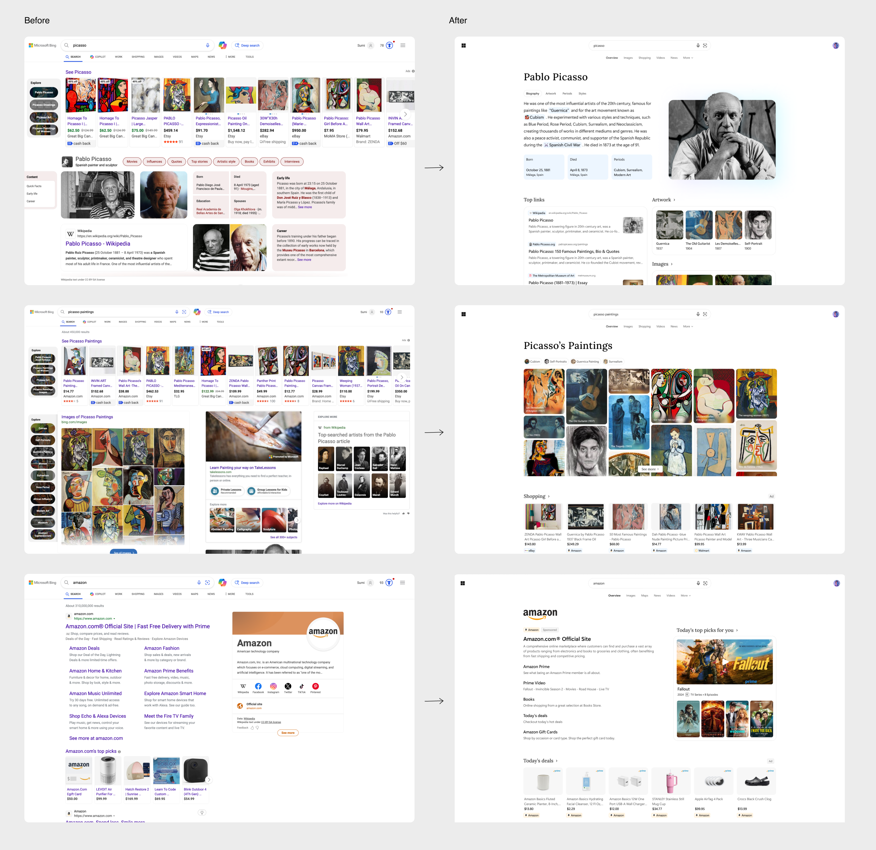This screenshot has width=876, height=850.
Task: Expand the 'Artwork' section chevron
Action: (674, 200)
